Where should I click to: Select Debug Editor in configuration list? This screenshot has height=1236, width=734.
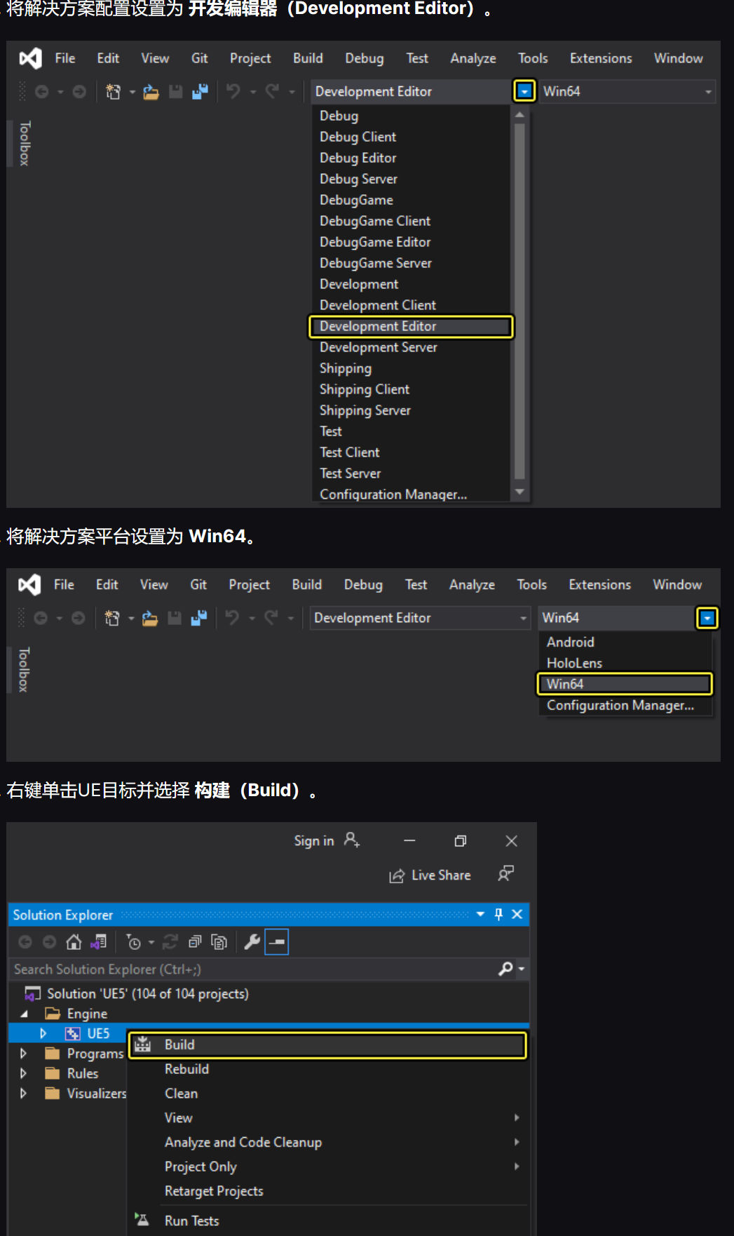click(411, 158)
